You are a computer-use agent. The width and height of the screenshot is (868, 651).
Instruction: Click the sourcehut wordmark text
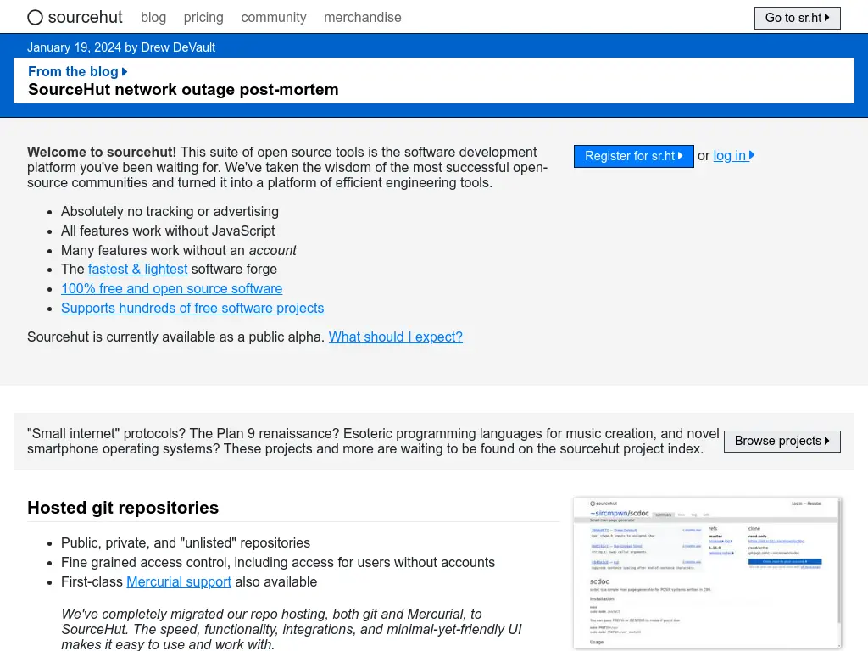(86, 18)
